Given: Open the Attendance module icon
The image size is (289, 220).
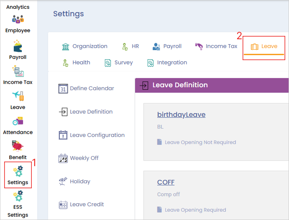Looking at the screenshot, I should pos(18,121).
